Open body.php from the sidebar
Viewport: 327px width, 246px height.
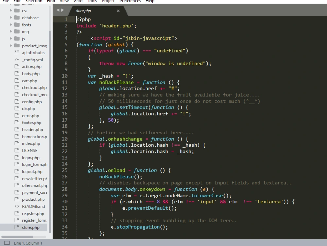[31, 73]
